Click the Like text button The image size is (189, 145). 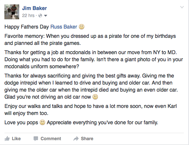pos(16,139)
